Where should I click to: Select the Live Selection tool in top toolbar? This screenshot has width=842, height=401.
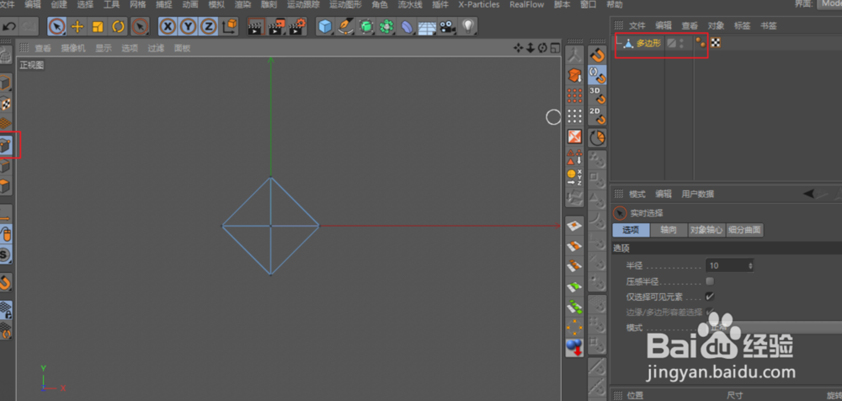57,26
